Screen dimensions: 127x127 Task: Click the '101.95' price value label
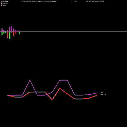tap(103, 95)
